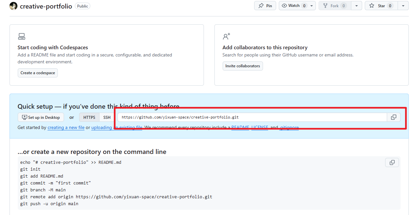Screen dimensions: 417x215
Task: Click the 'create a new repository' heading
Action: click(92, 152)
